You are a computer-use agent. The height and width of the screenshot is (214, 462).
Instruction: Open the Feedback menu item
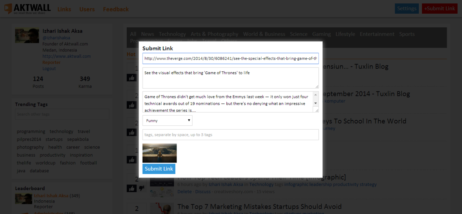point(116,9)
